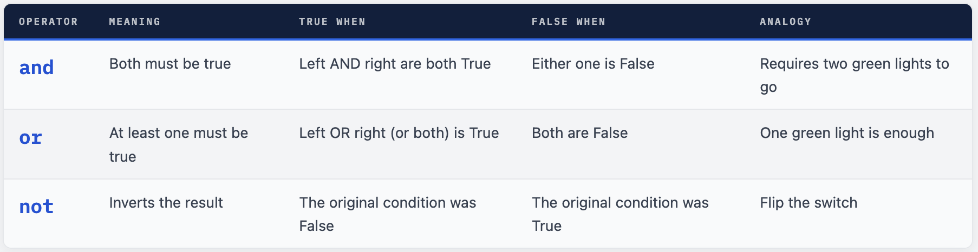Click the FALSE WHEN column header

[568, 22]
